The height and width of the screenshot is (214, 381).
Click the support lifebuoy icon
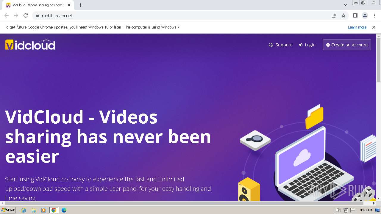click(271, 45)
